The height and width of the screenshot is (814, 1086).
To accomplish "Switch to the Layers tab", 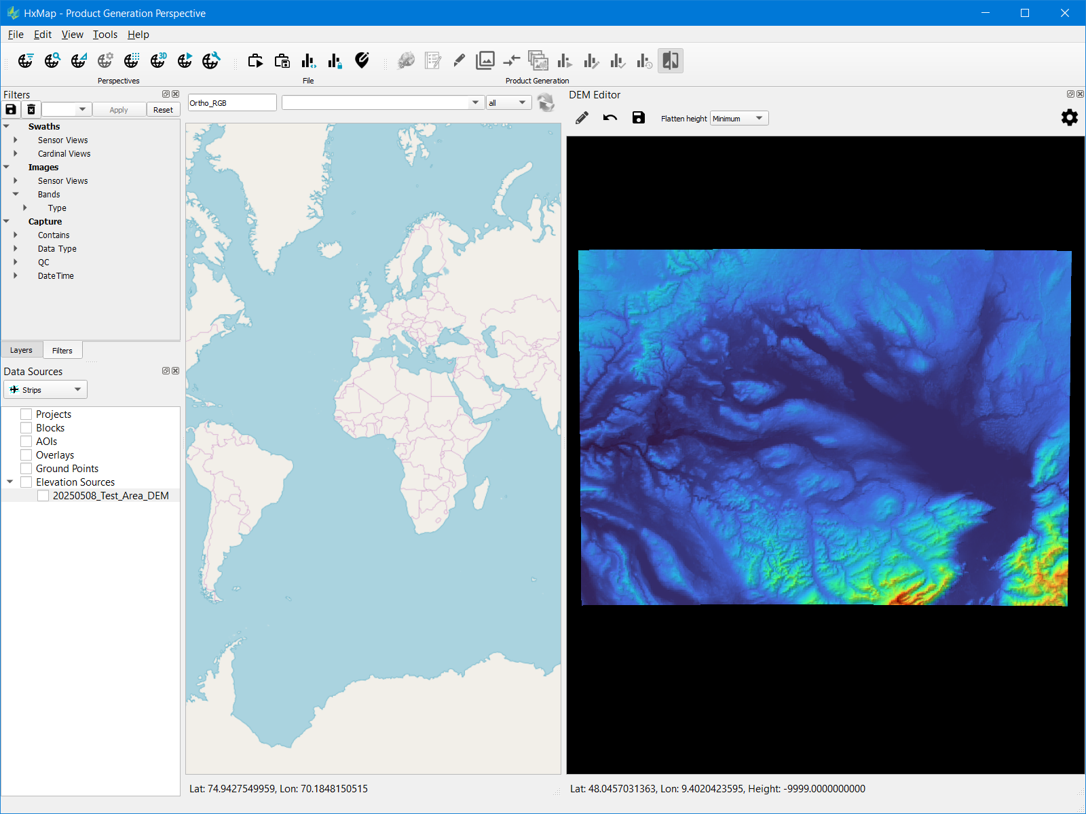I will tap(21, 351).
